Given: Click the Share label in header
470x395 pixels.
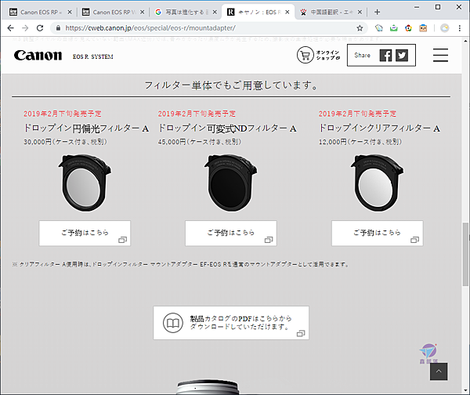Looking at the screenshot, I should (363, 55).
